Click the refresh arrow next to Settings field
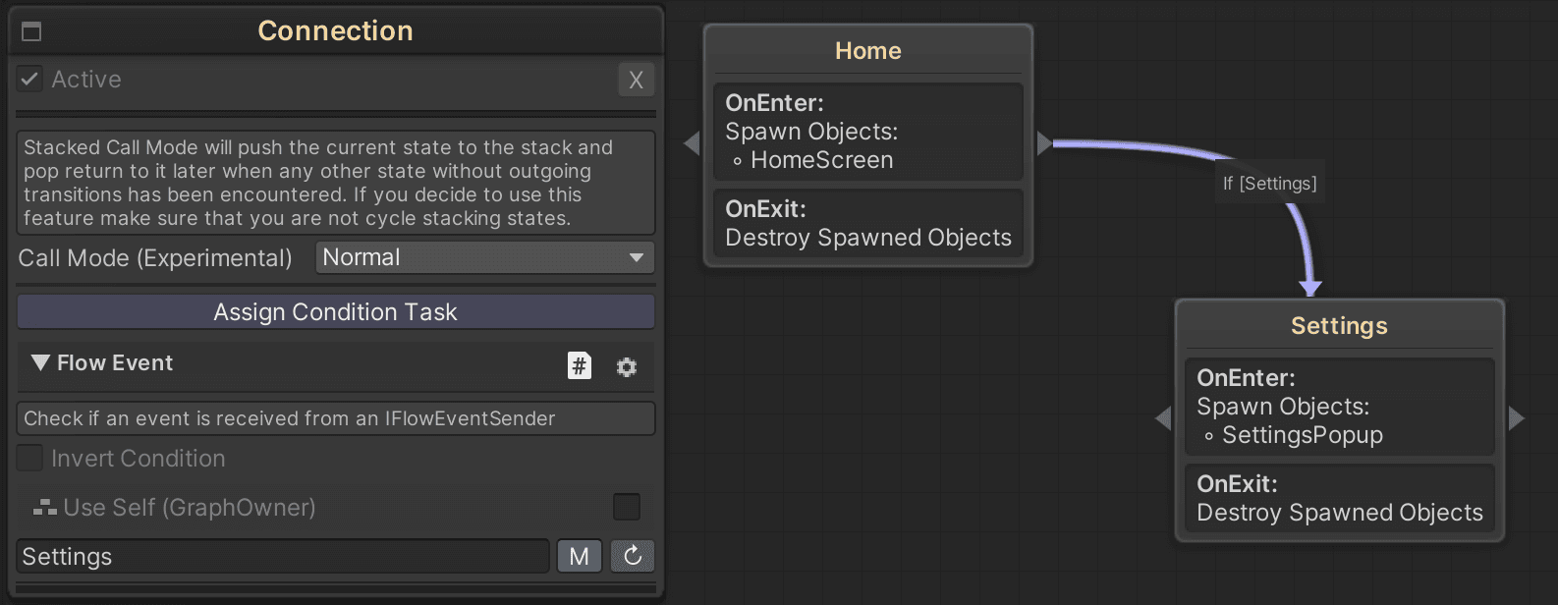Image resolution: width=1558 pixels, height=605 pixels. coord(633,556)
